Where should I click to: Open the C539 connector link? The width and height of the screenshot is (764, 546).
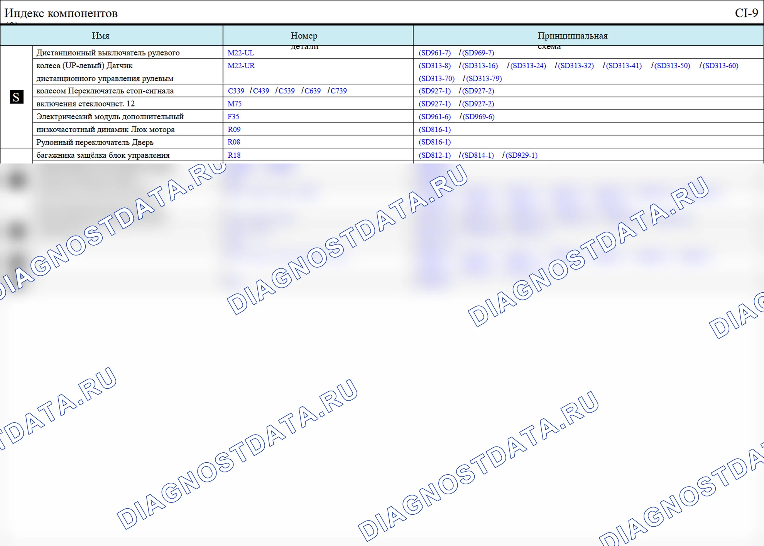click(287, 91)
